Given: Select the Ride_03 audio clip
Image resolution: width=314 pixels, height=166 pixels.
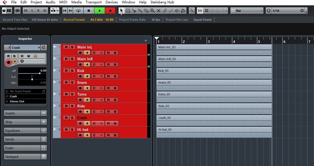Looking at the screenshot, I should [214, 108].
